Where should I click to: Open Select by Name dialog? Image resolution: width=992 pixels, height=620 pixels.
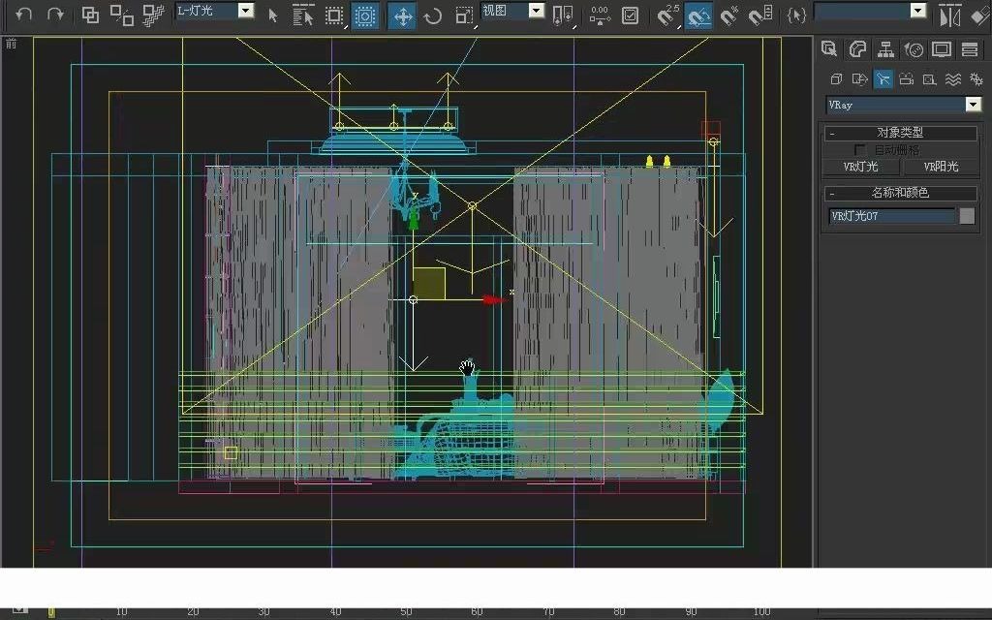tap(303, 15)
